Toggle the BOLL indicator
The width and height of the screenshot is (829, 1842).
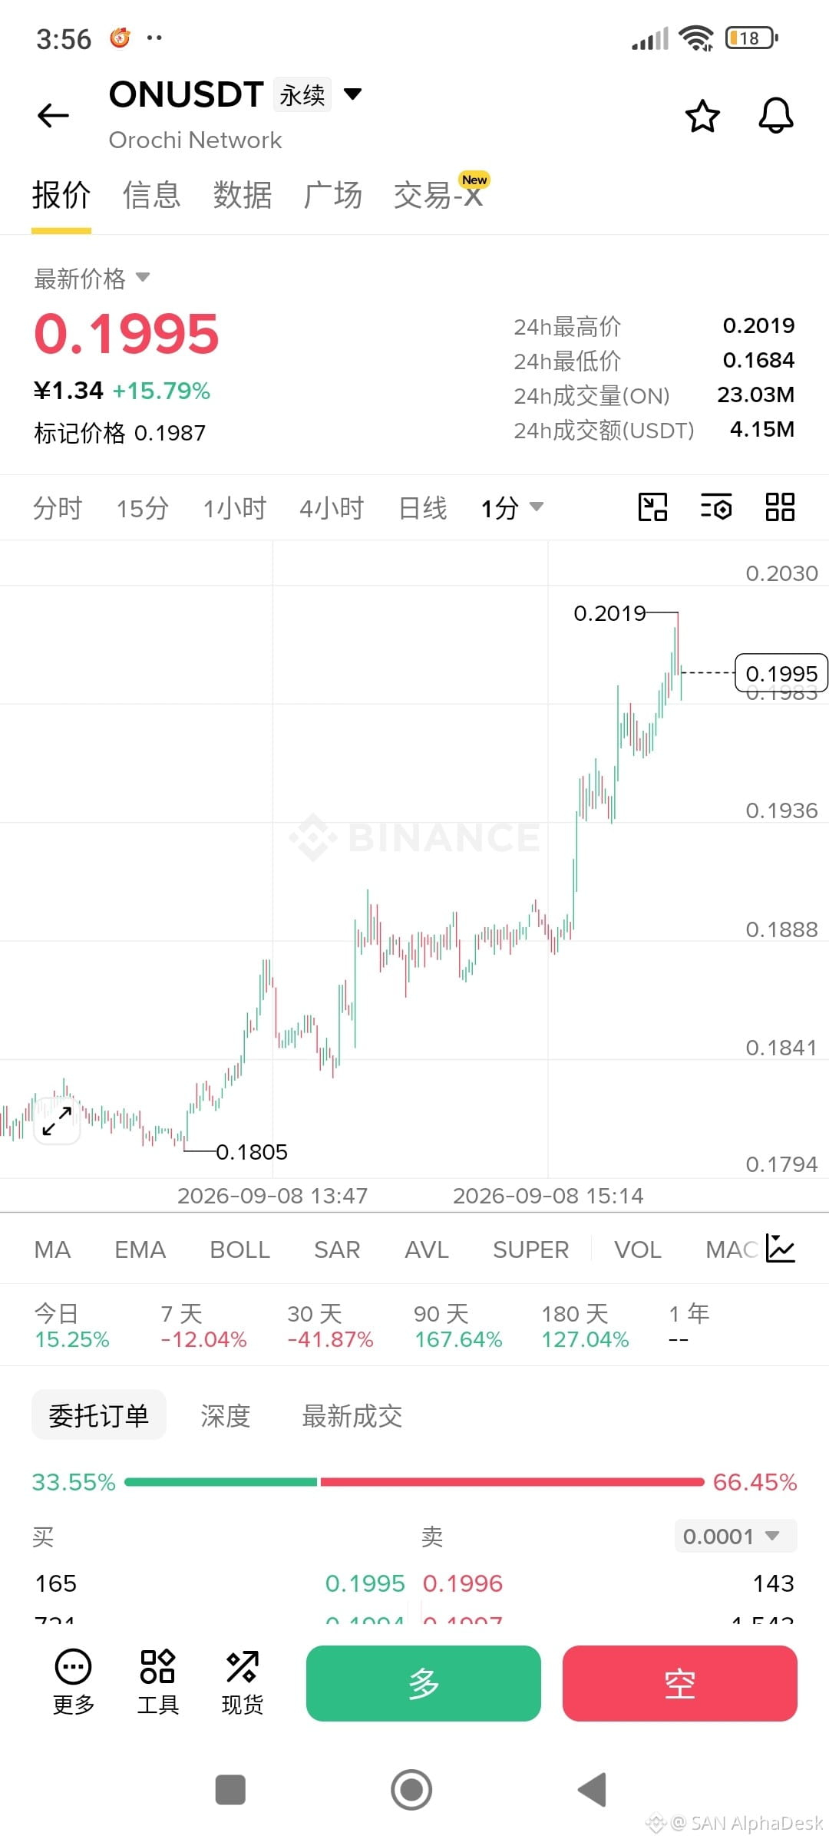click(x=239, y=1249)
